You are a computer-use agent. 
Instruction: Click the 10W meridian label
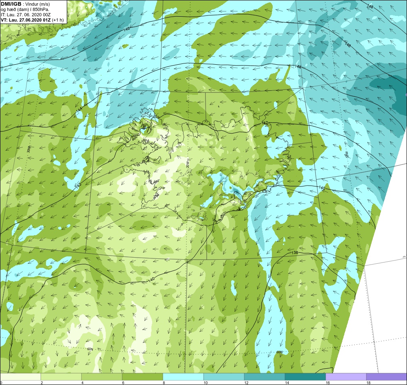pos(346,155)
